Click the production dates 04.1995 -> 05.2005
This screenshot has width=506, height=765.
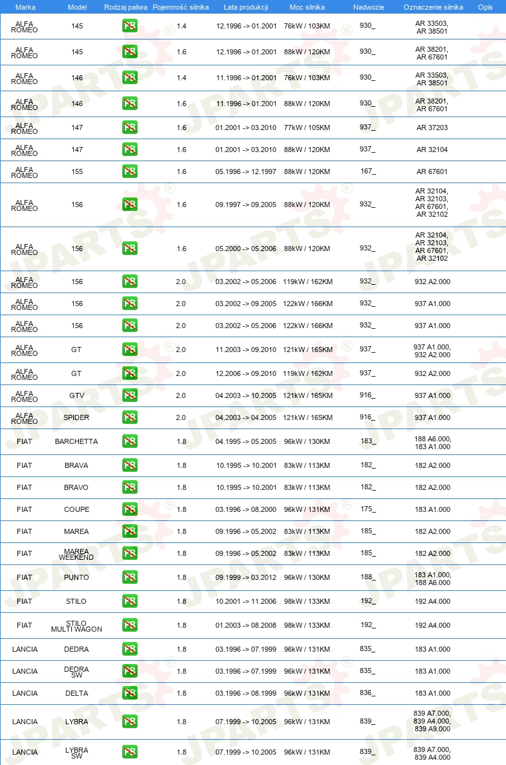[x=246, y=441]
